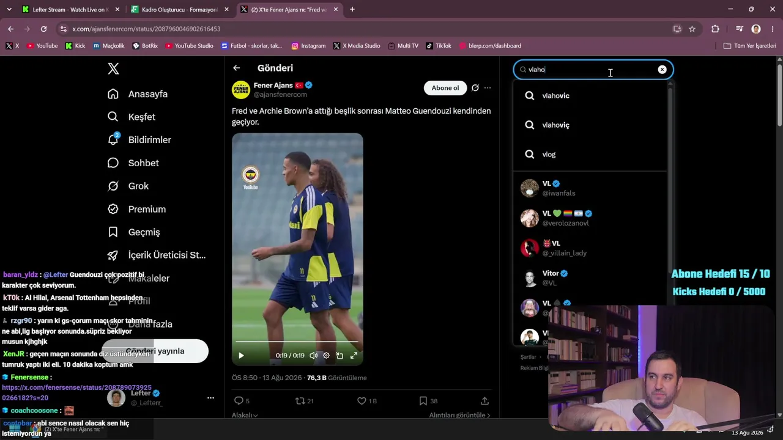Expand the Alakalı sort dropdown

245,415
